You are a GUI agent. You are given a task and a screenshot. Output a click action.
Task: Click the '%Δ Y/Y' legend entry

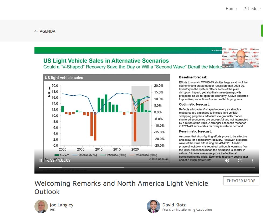pyautogui.click(x=62, y=155)
